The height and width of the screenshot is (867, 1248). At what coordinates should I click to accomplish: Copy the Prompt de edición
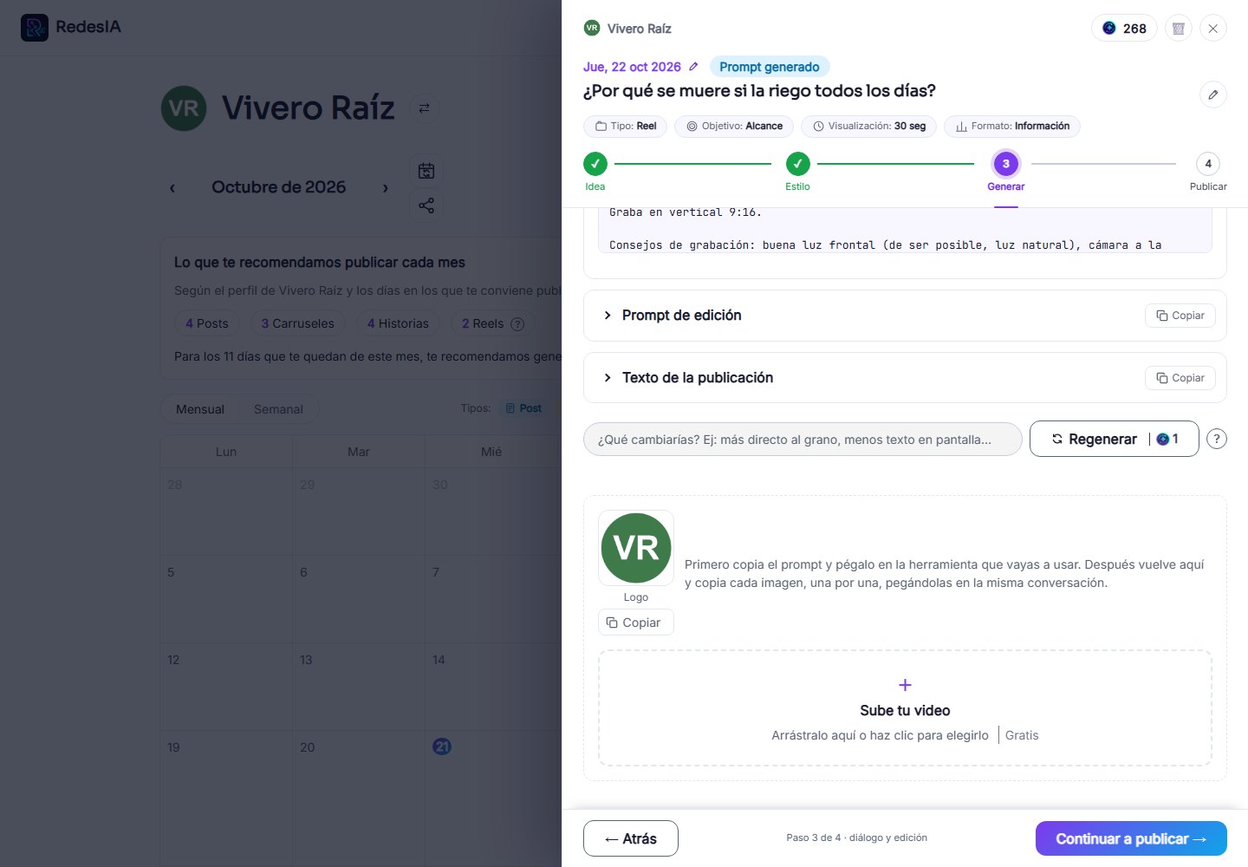[x=1180, y=316]
